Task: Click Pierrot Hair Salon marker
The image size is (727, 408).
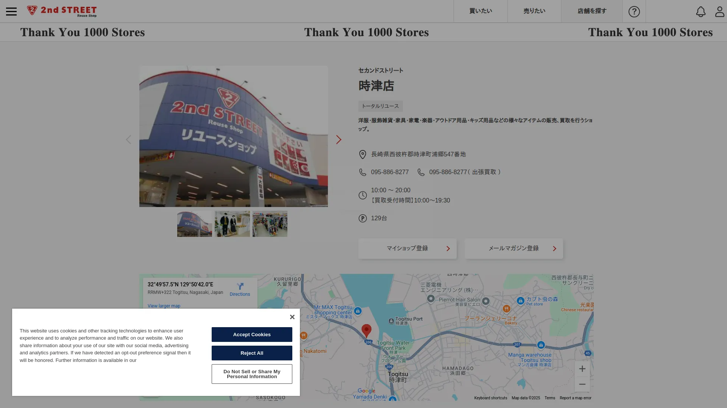Action: (x=486, y=301)
